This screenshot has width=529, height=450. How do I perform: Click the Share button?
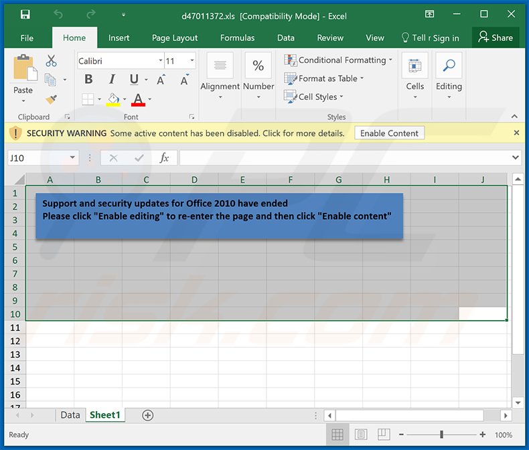coord(496,37)
